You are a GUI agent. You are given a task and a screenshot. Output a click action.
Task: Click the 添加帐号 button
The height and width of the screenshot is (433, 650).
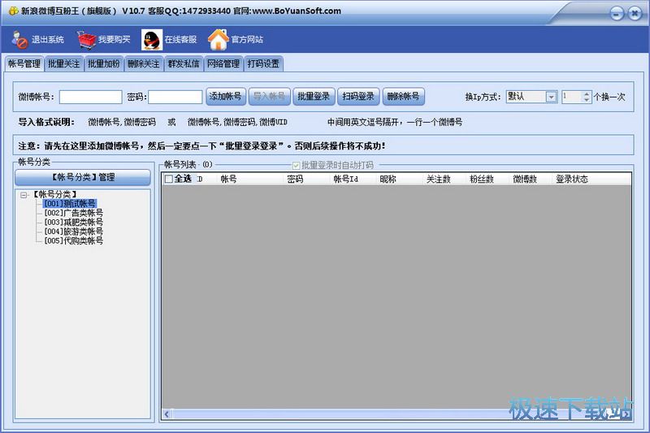click(x=226, y=97)
